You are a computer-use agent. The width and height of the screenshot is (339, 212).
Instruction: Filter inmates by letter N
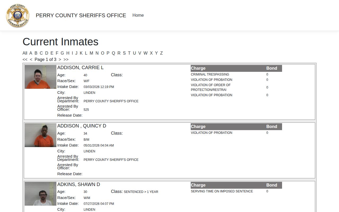[x=97, y=53]
